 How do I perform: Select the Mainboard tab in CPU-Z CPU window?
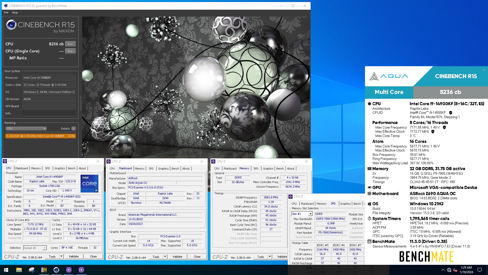(x=22, y=168)
